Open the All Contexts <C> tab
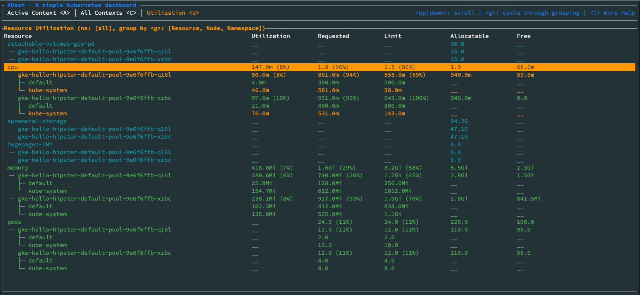The width and height of the screenshot is (640, 295). click(x=109, y=13)
